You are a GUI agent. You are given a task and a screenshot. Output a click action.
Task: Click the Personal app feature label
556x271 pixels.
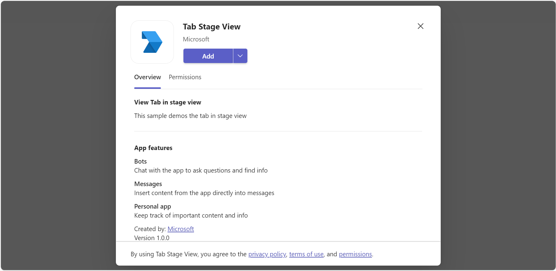153,206
